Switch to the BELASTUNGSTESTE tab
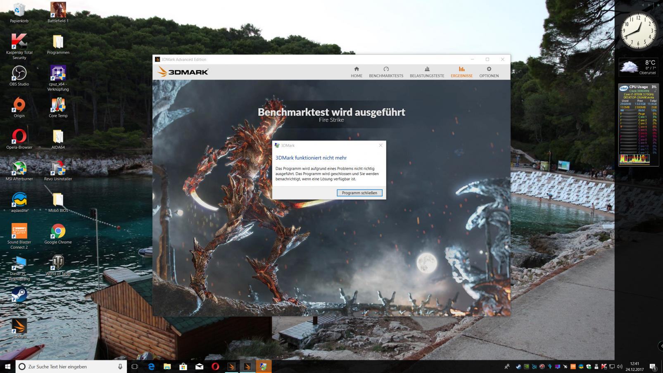Image resolution: width=663 pixels, height=373 pixels. coord(427,72)
